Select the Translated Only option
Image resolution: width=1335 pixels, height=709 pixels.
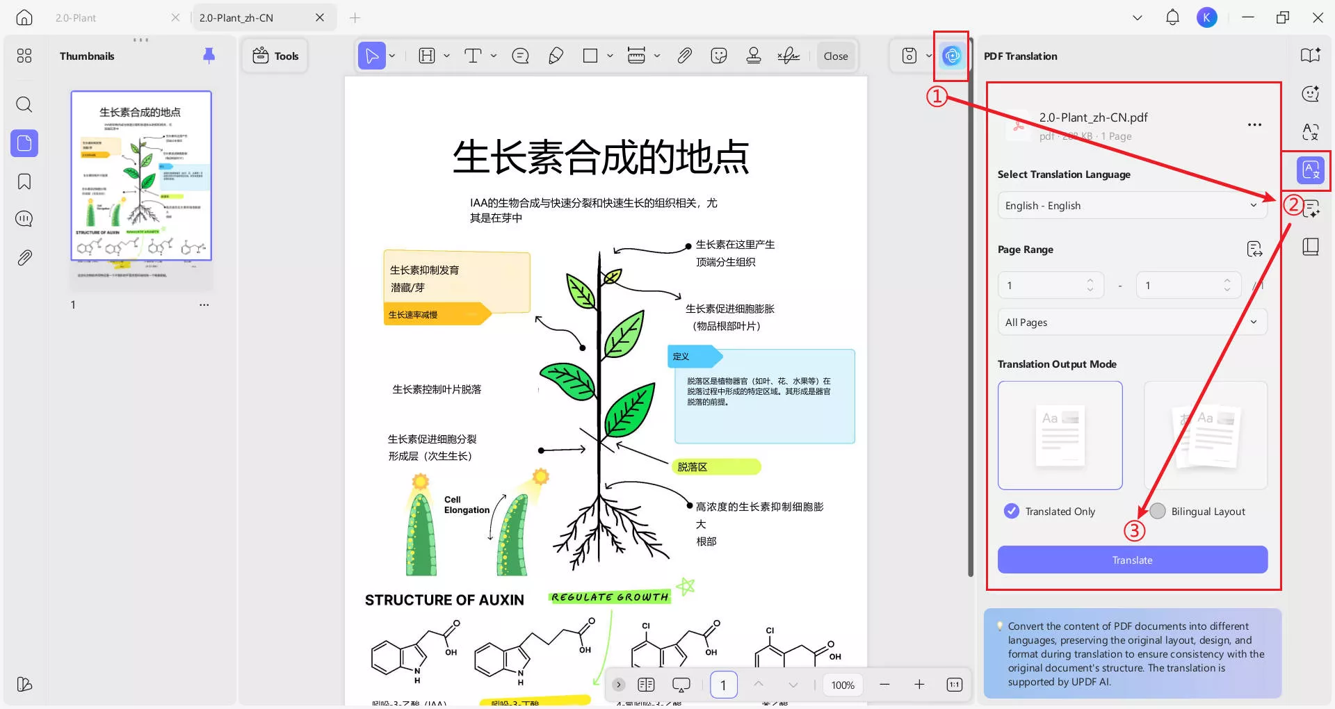[x=1050, y=511]
